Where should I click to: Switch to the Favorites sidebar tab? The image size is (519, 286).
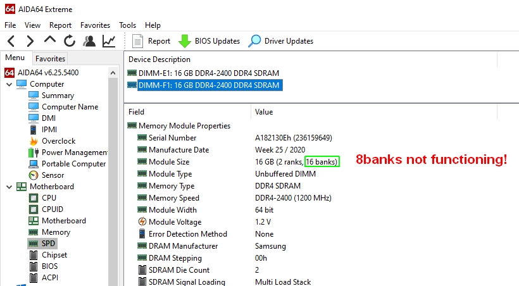[50, 59]
